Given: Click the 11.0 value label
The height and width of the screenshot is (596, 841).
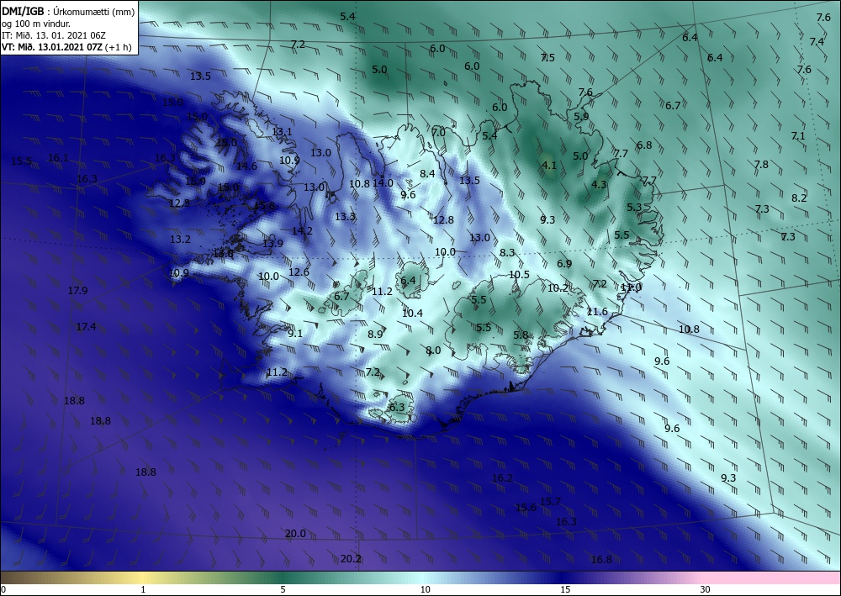Looking at the screenshot, I should [632, 287].
